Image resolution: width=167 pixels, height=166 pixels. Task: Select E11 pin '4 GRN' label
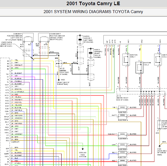coord(15,68)
